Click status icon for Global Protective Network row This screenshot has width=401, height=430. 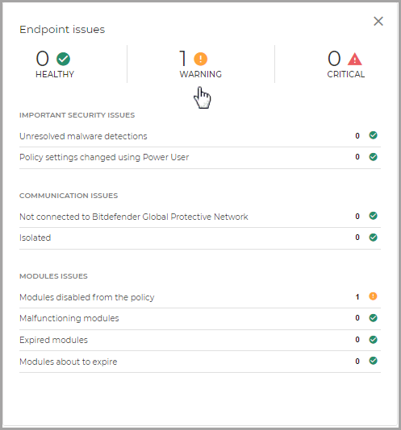(373, 216)
